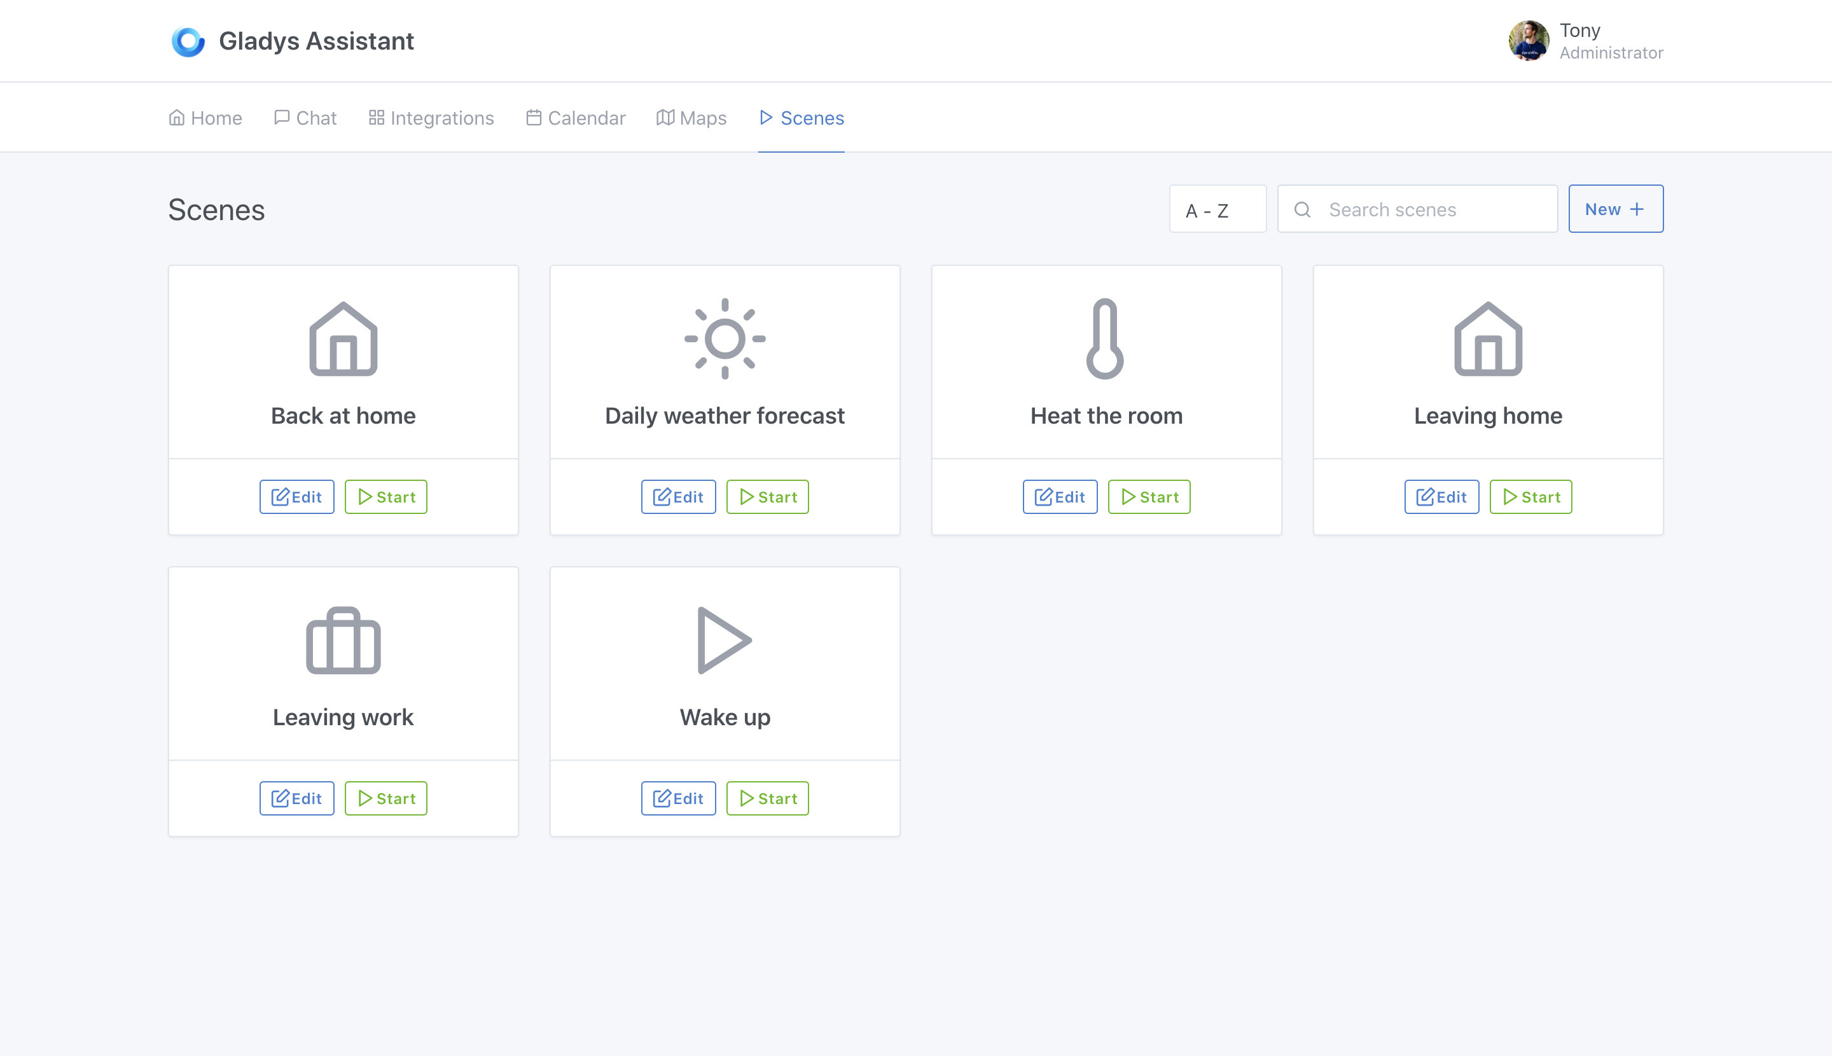This screenshot has width=1832, height=1056.
Task: Start the Back at home scene
Action: click(385, 496)
